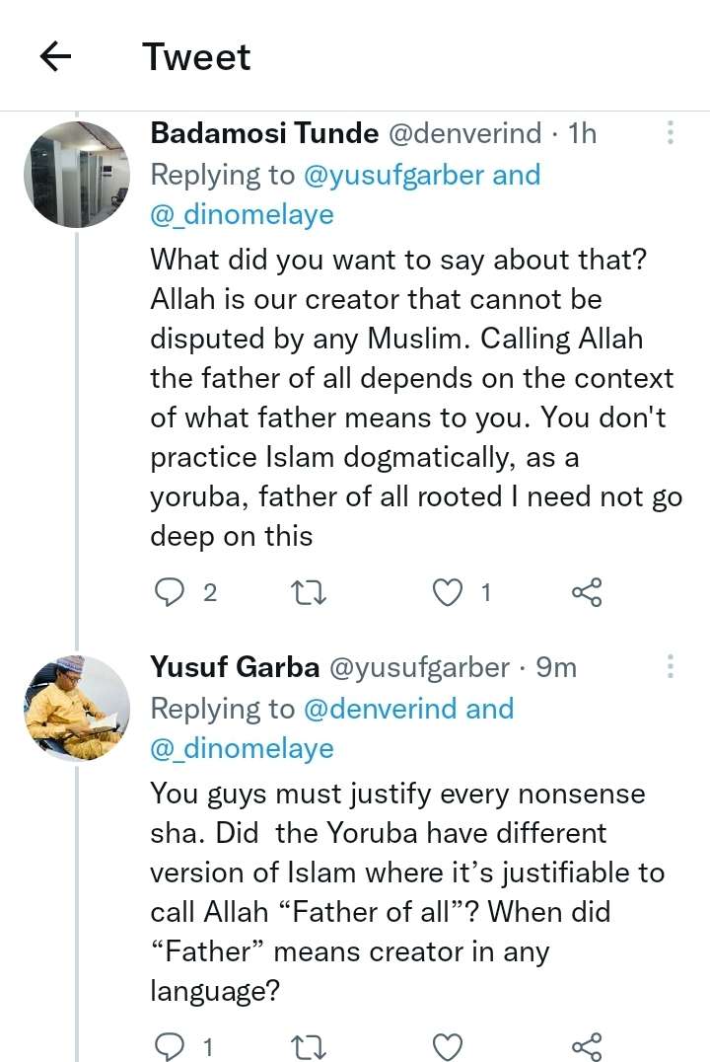Share Badamosi Tunde's tweet
This screenshot has height=1062, width=710.
[x=586, y=591]
